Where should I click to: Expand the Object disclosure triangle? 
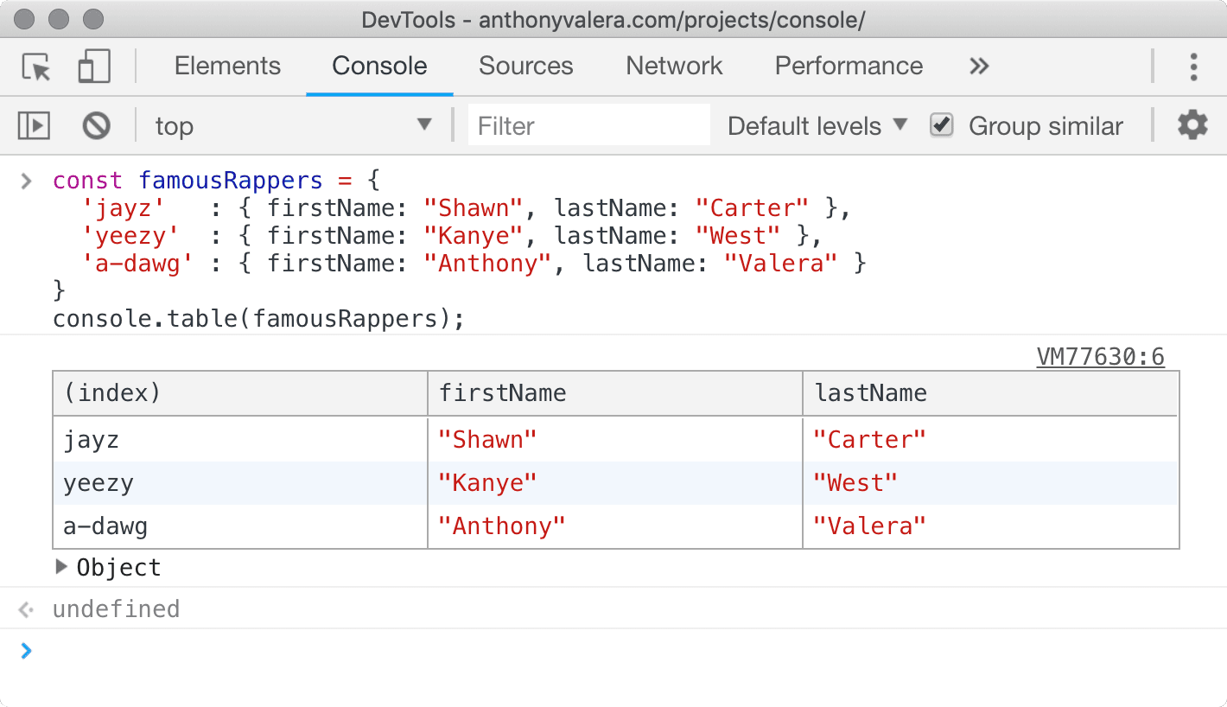tap(61, 567)
